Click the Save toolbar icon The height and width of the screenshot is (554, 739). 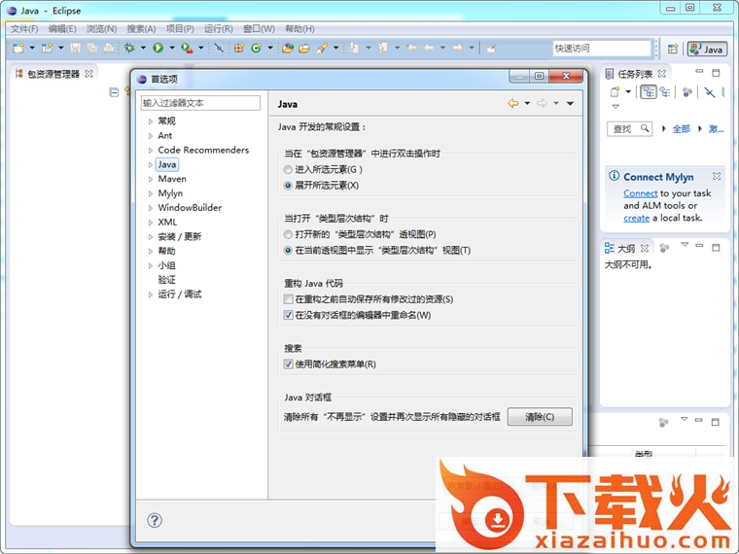pyautogui.click(x=76, y=48)
